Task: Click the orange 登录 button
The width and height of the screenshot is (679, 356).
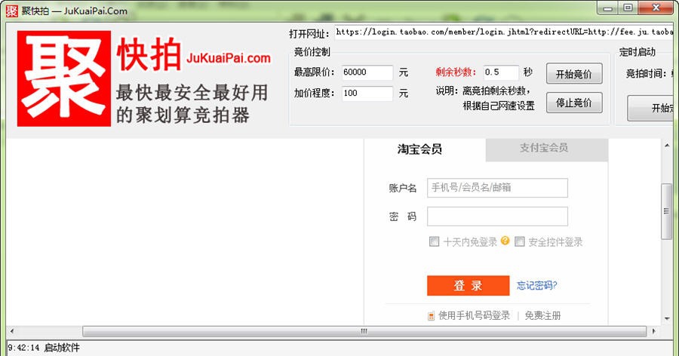Action: 468,285
